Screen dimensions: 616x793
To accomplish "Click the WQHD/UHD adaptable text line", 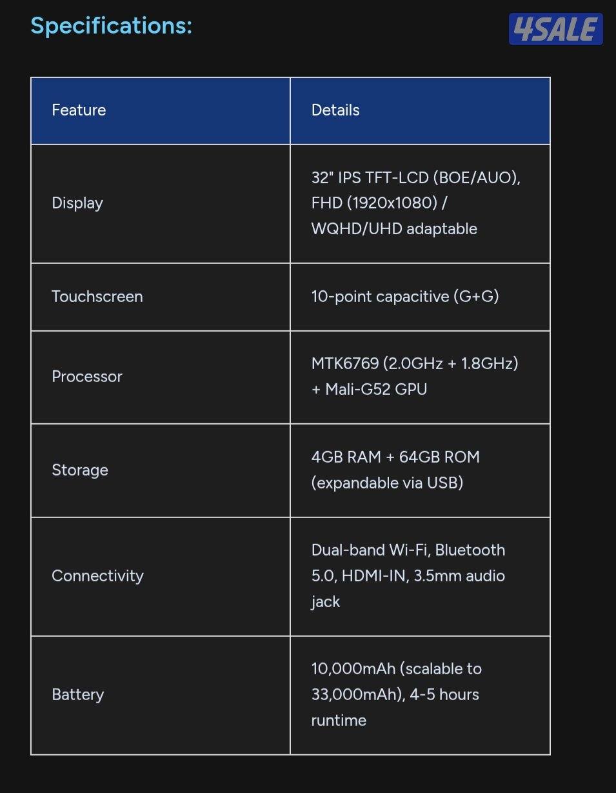I will (x=394, y=229).
